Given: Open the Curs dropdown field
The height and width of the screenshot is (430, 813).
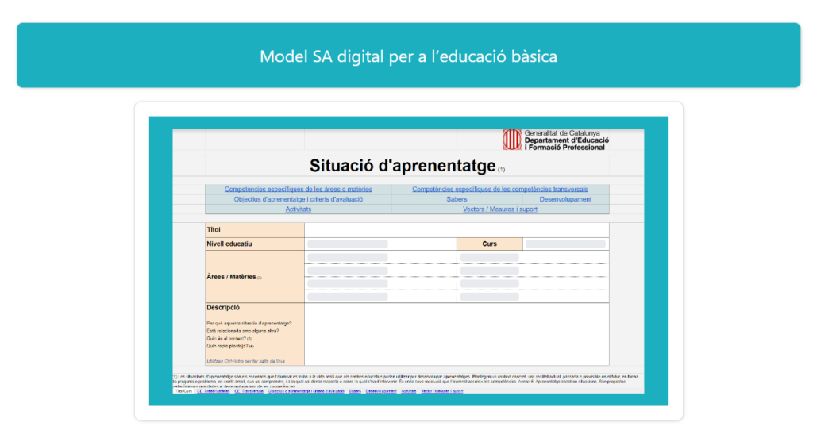Looking at the screenshot, I should point(564,244).
